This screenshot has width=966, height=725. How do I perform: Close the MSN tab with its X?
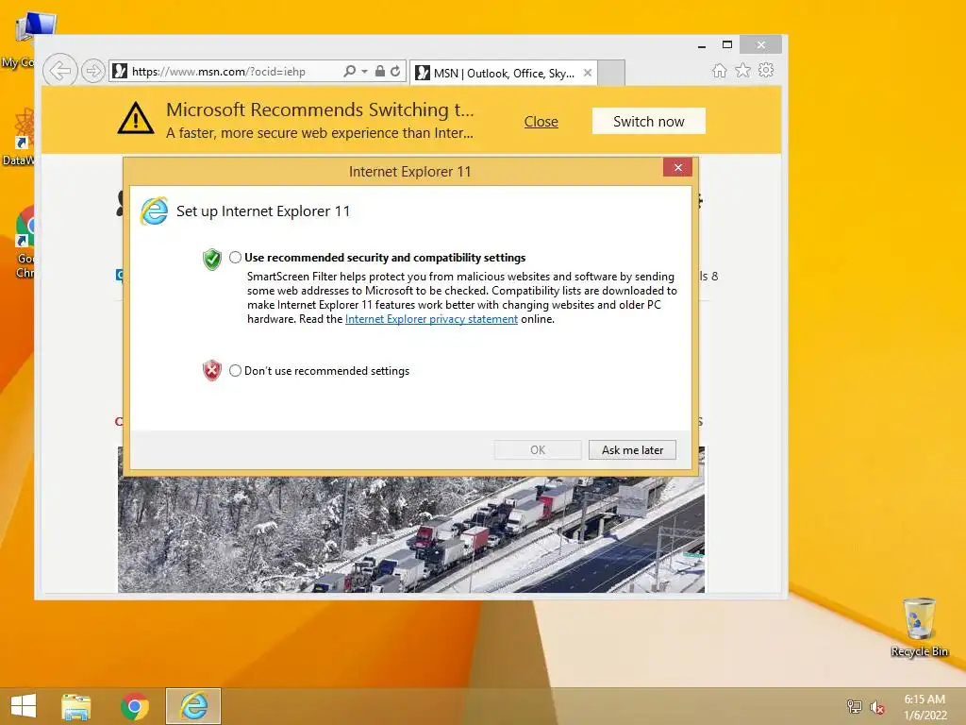point(588,73)
